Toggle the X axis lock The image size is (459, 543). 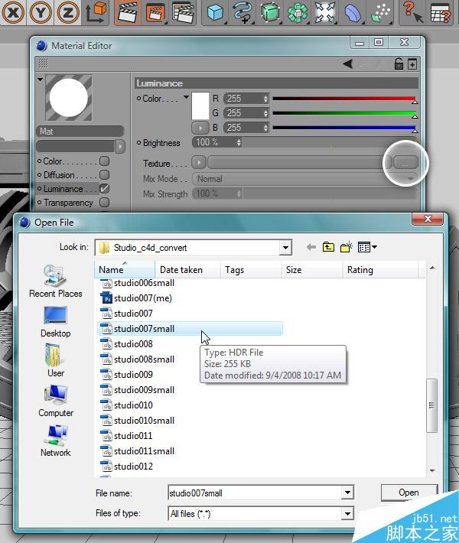click(x=13, y=12)
